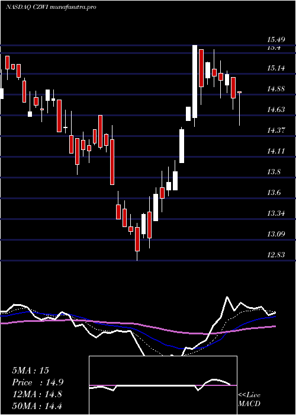Click the <<Live MACD label
This screenshot has width=296, height=415.
click(x=249, y=400)
